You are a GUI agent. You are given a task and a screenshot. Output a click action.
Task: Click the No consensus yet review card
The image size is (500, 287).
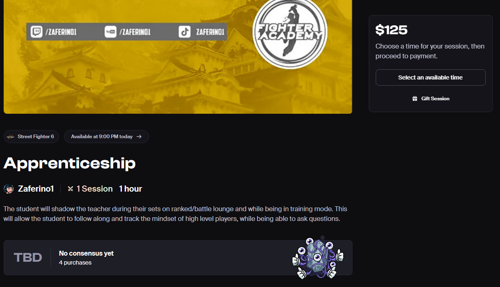178,258
